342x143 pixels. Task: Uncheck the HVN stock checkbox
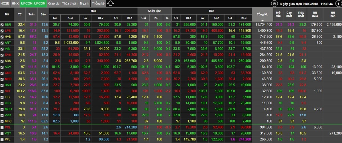click(2, 37)
